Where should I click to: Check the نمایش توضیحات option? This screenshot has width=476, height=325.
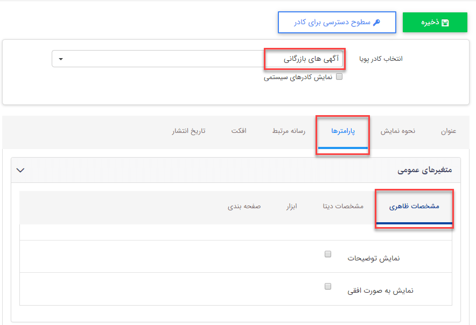[327, 253]
